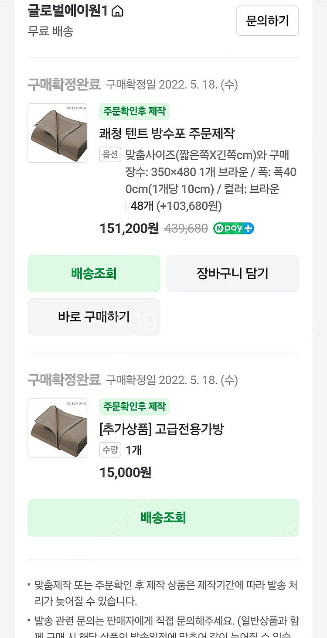This screenshot has width=327, height=638.
Task: Tap the 주문확인후 제작 tag above 쾌청 텐트
Action: [x=134, y=112]
